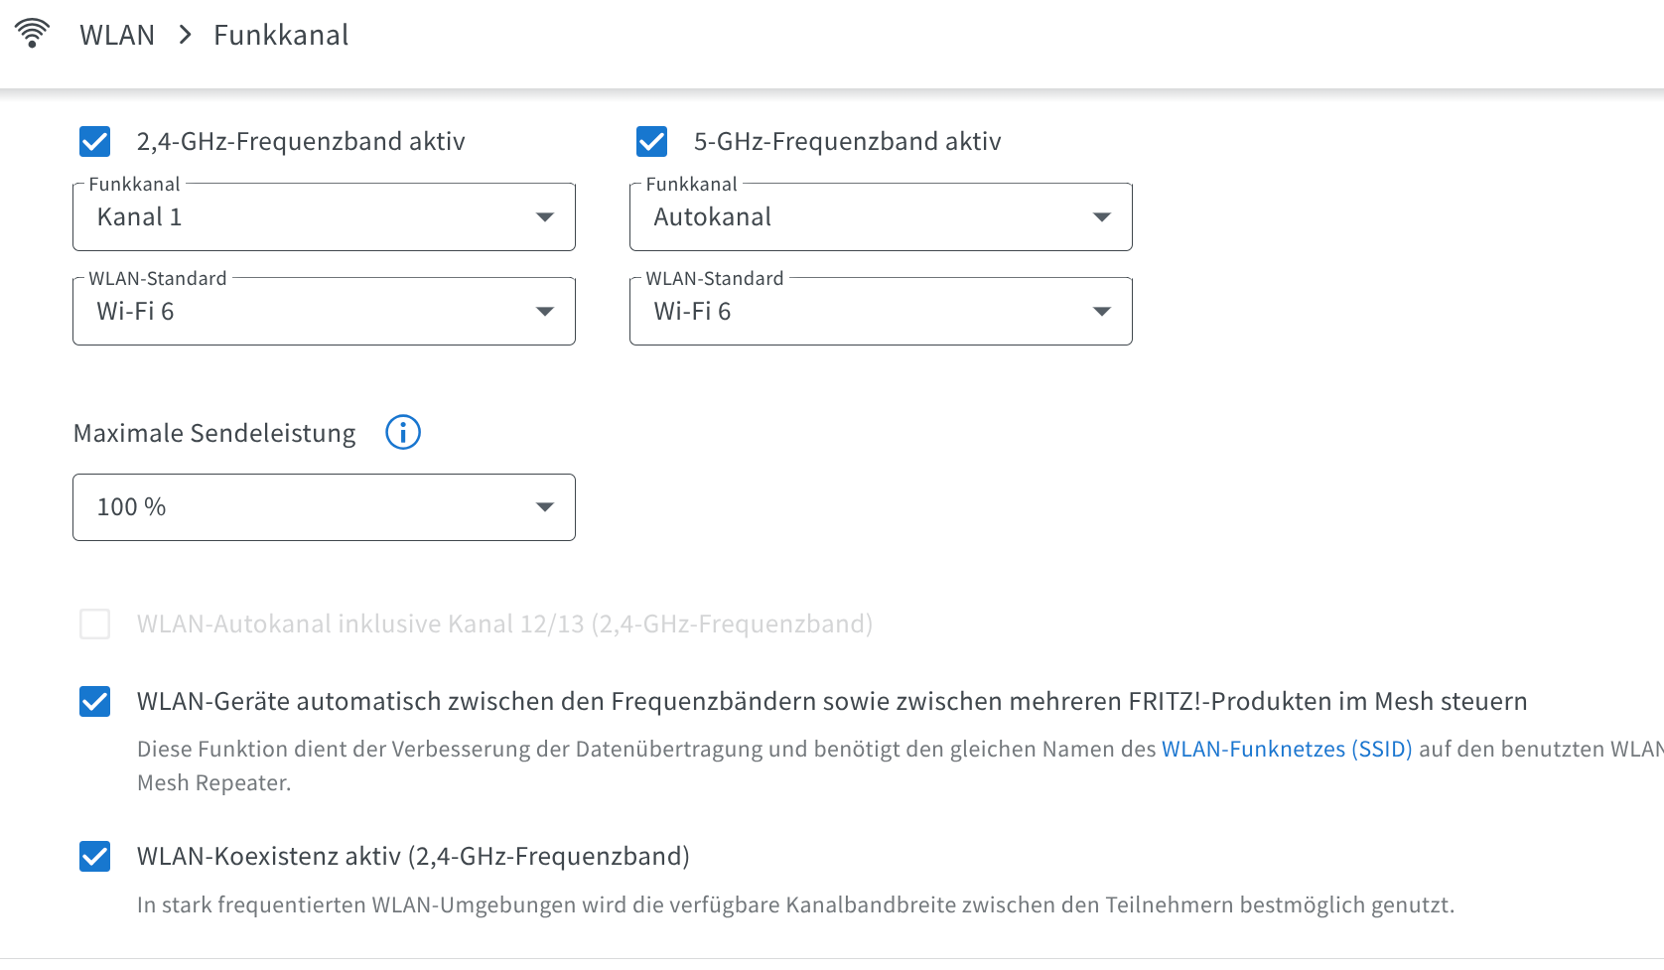Expand the 100 % Sendeleistung dropdown
Screen dimensions: 1664x970
tap(324, 507)
